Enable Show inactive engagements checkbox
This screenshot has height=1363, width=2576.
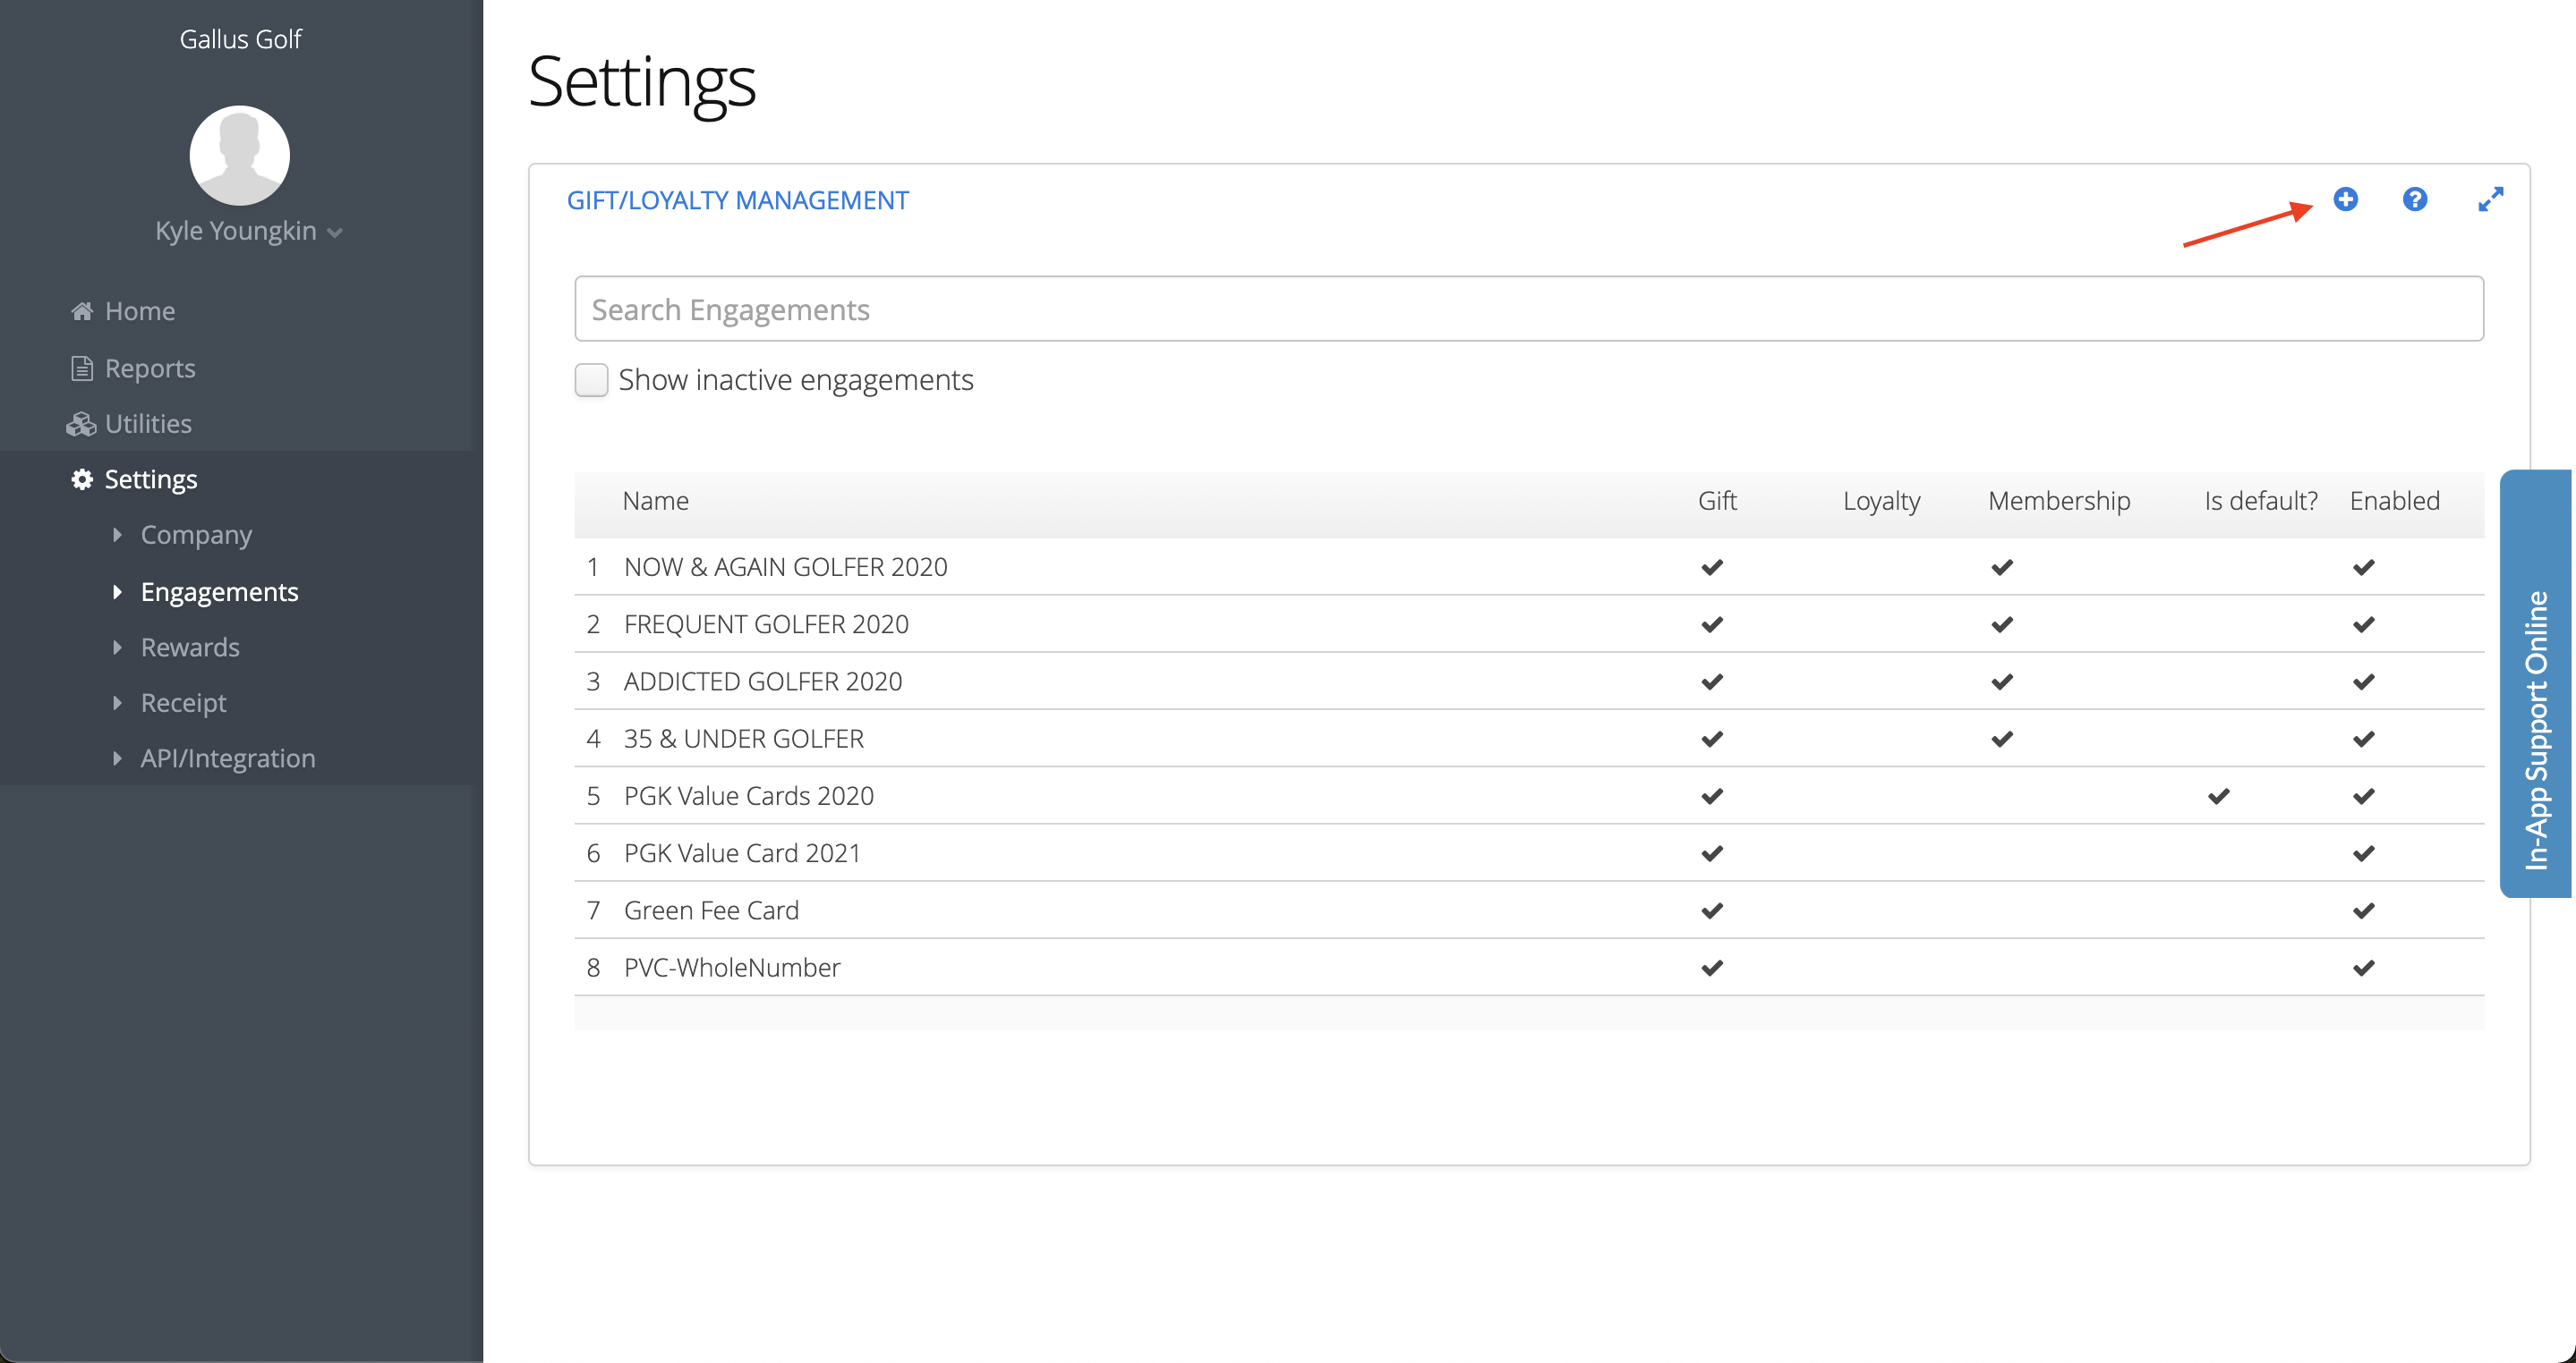pos(591,380)
